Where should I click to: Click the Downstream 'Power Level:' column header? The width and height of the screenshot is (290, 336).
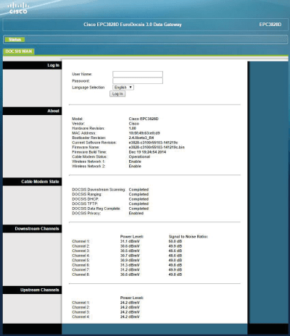click(x=132, y=237)
